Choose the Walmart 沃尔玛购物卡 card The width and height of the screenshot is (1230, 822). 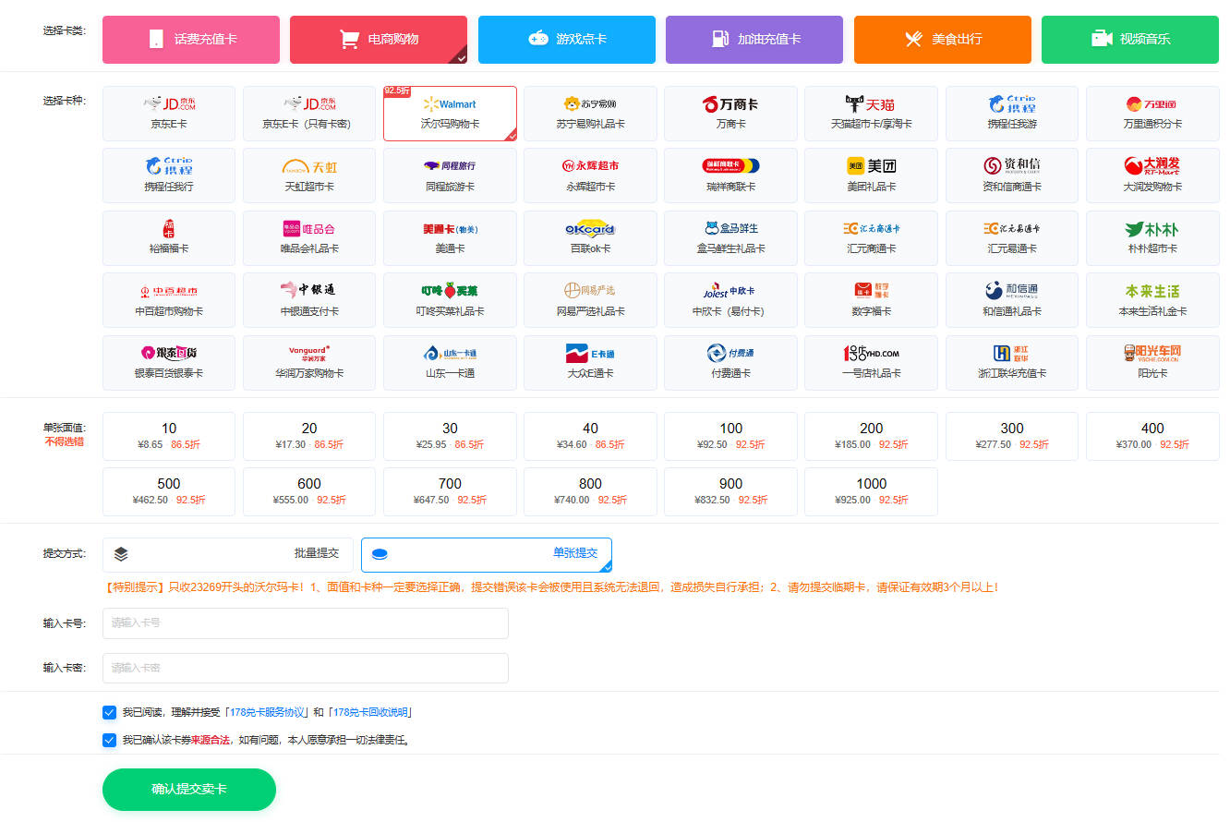450,114
